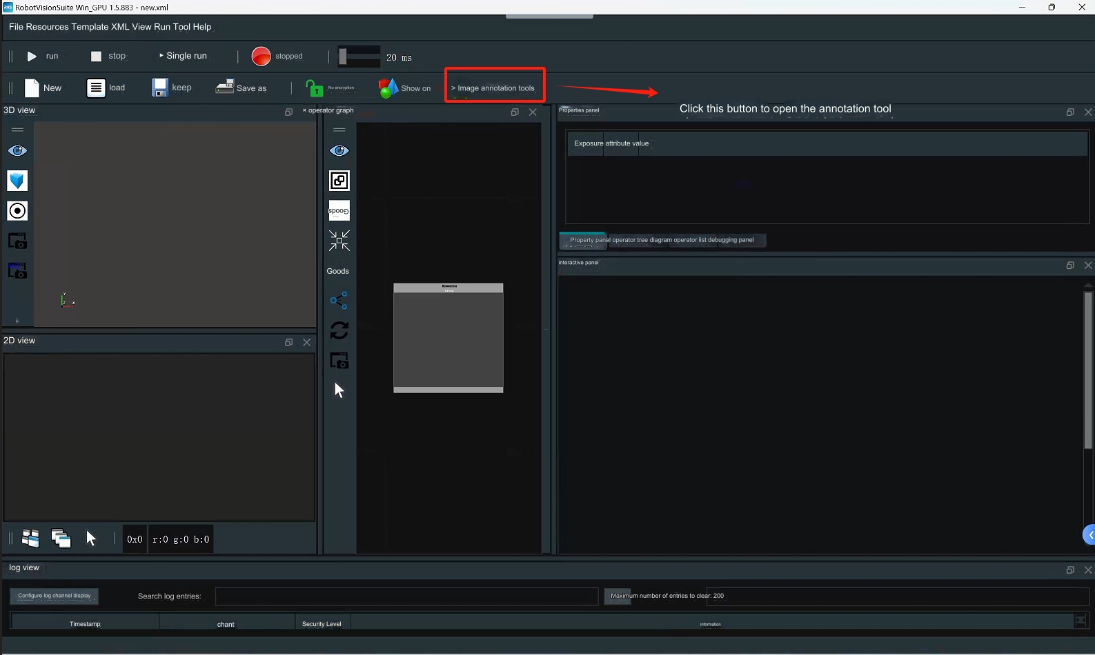Close the 2D view panel
Viewport: 1095px width, 655px height.
pos(307,342)
